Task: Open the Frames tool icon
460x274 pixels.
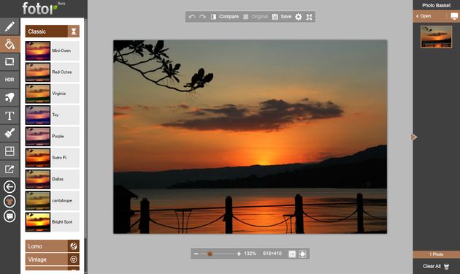Action: 9,62
